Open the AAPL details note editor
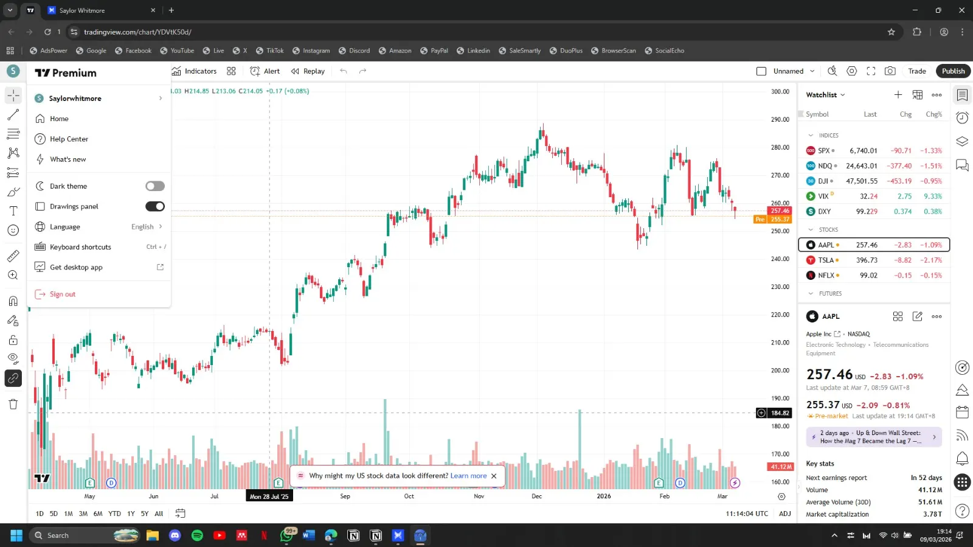Image resolution: width=973 pixels, height=547 pixels. click(918, 316)
